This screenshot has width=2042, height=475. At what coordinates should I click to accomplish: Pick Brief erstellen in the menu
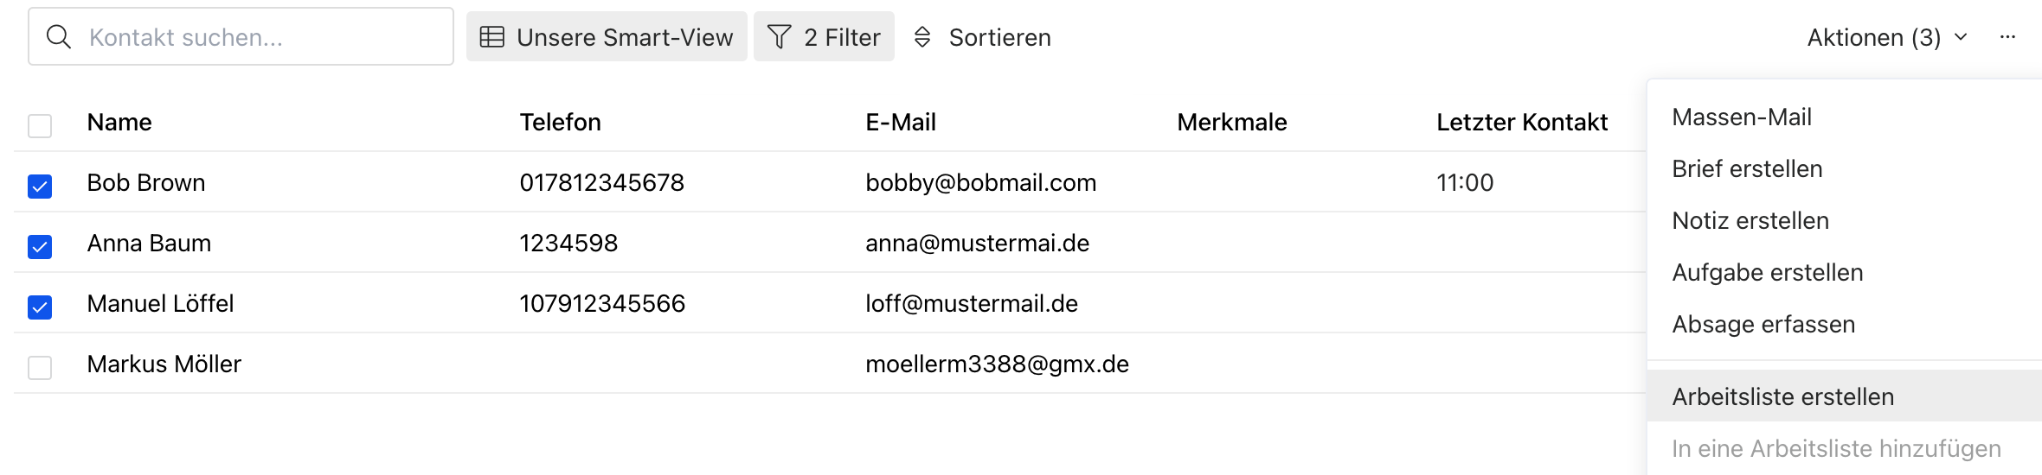pyautogui.click(x=1747, y=168)
